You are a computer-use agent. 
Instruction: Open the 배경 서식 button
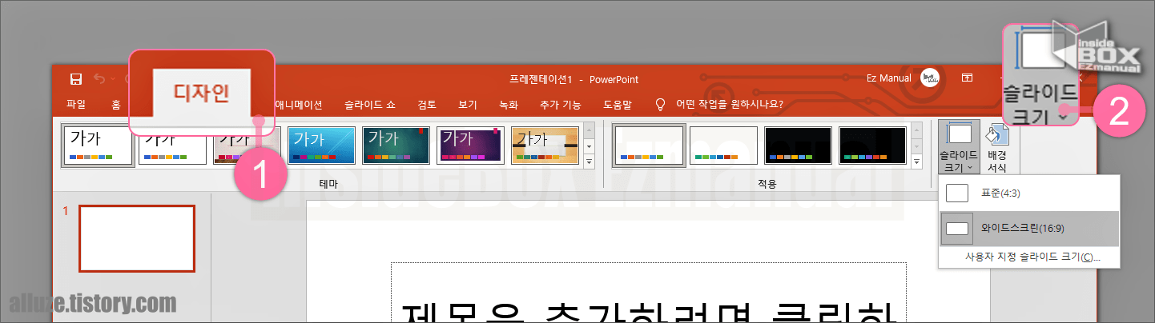[996, 147]
